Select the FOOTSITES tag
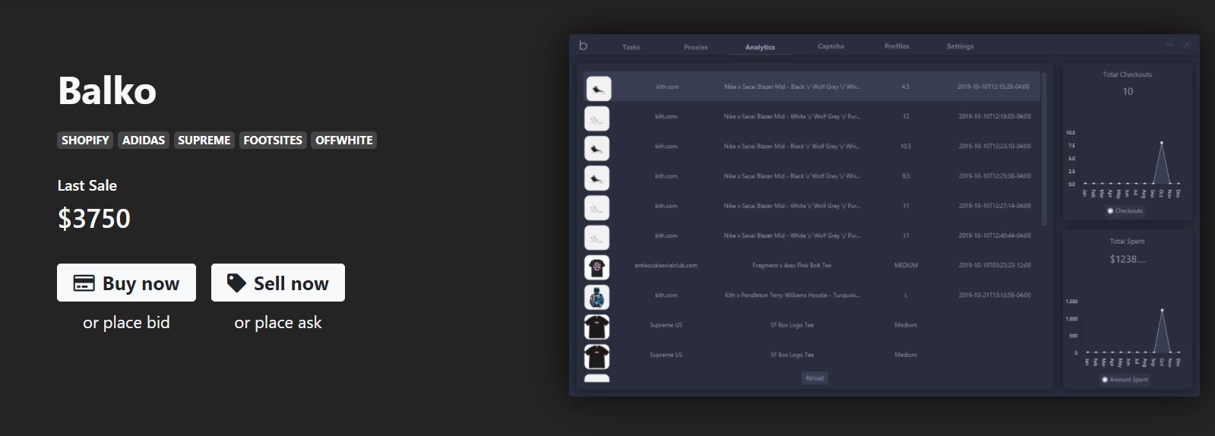The image size is (1215, 436). coord(273,140)
